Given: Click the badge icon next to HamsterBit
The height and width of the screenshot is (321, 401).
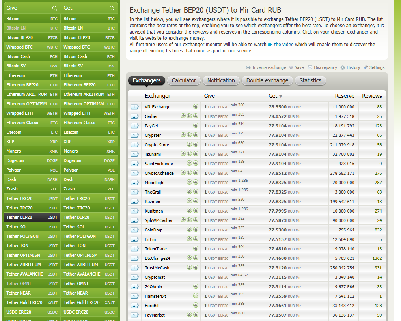Looking at the screenshot, I should coord(196,296).
